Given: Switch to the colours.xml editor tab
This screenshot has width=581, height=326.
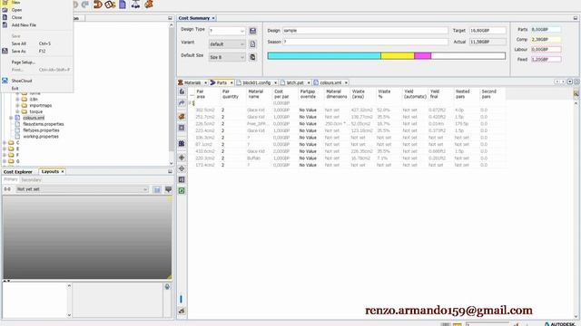Looking at the screenshot, I should click(330, 82).
